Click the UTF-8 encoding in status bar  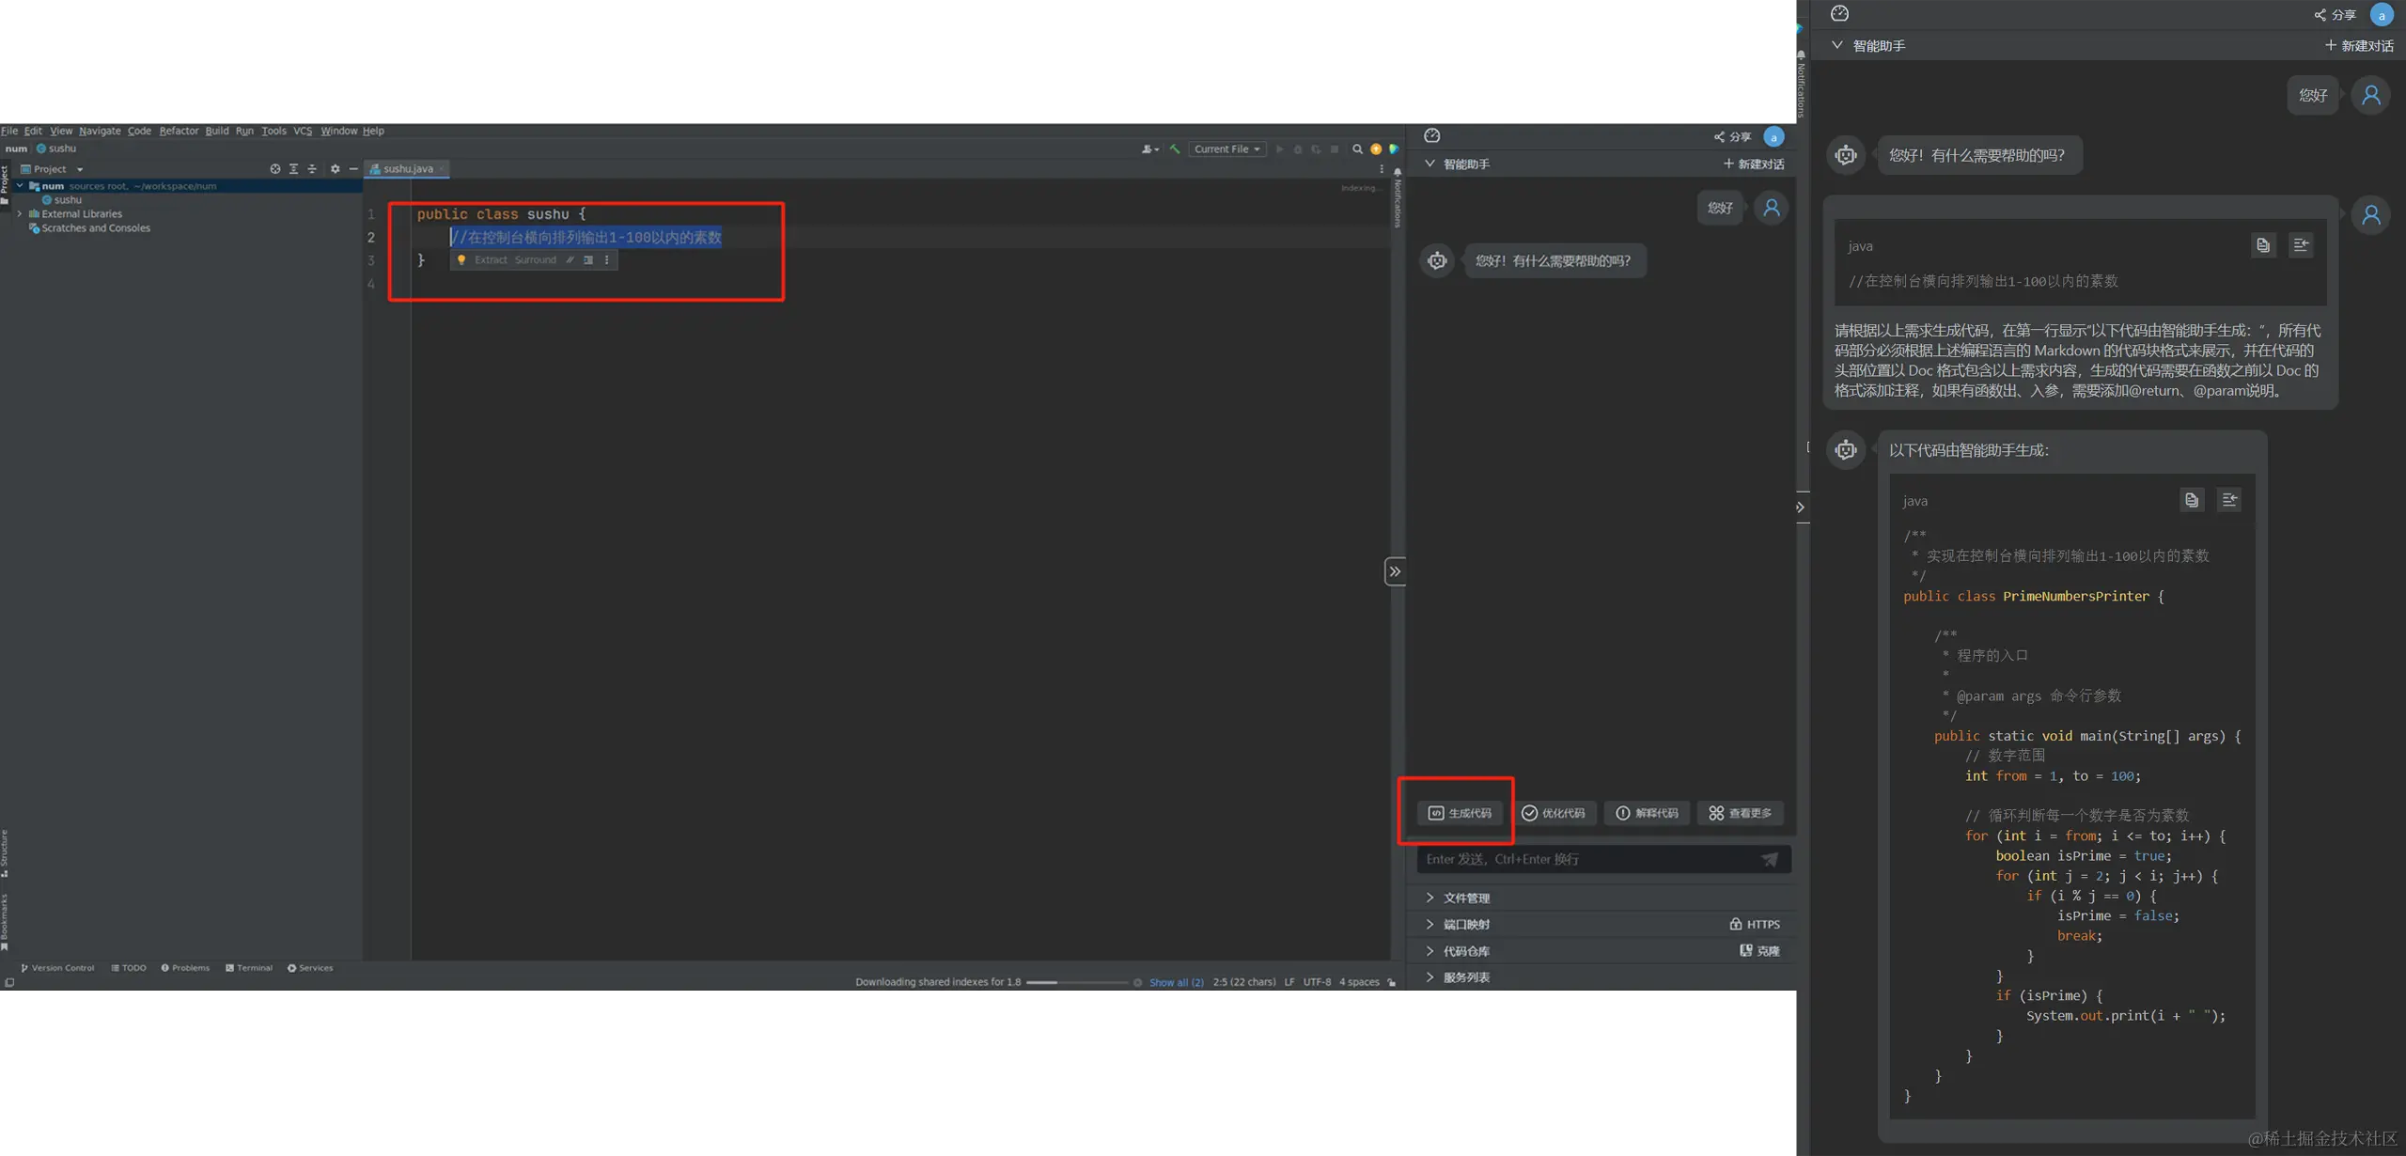(1317, 982)
